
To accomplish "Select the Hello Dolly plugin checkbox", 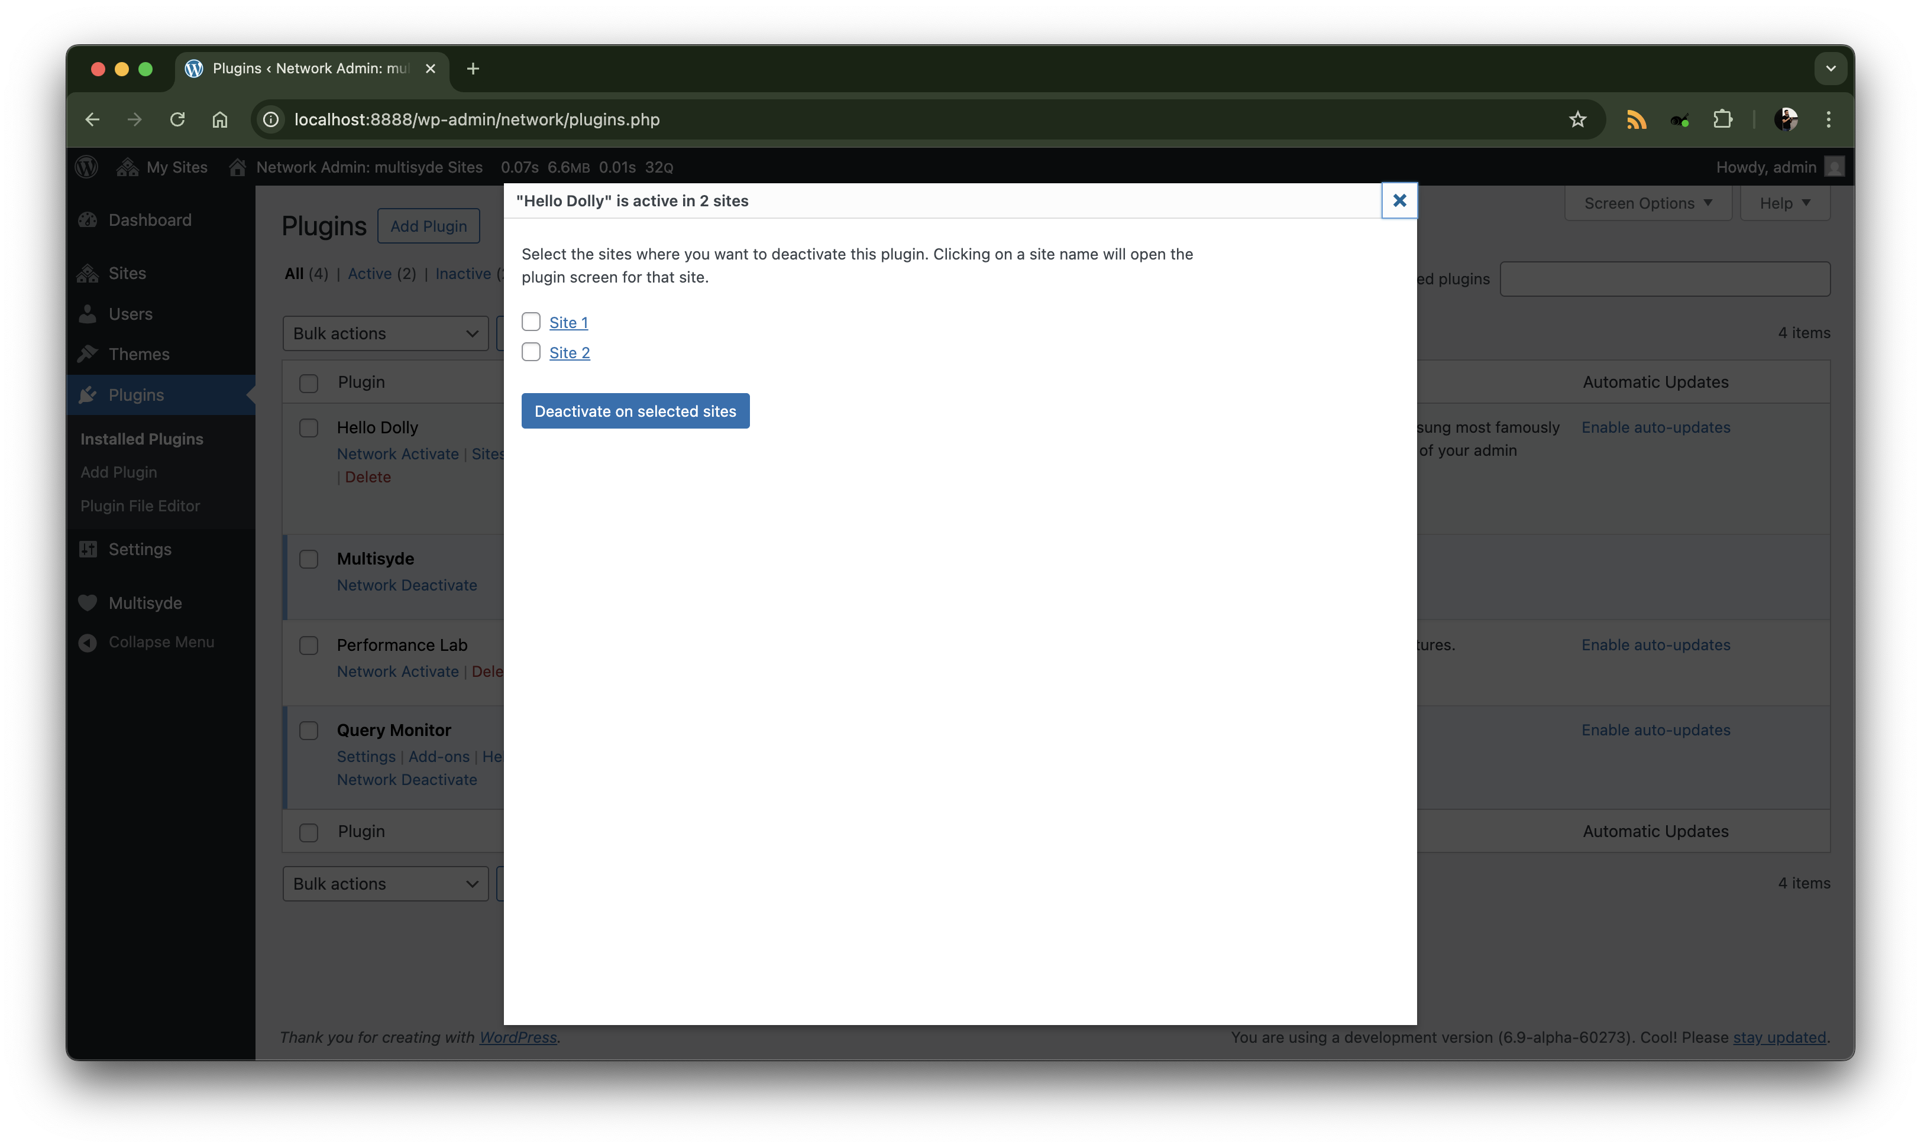I will tap(309, 428).
